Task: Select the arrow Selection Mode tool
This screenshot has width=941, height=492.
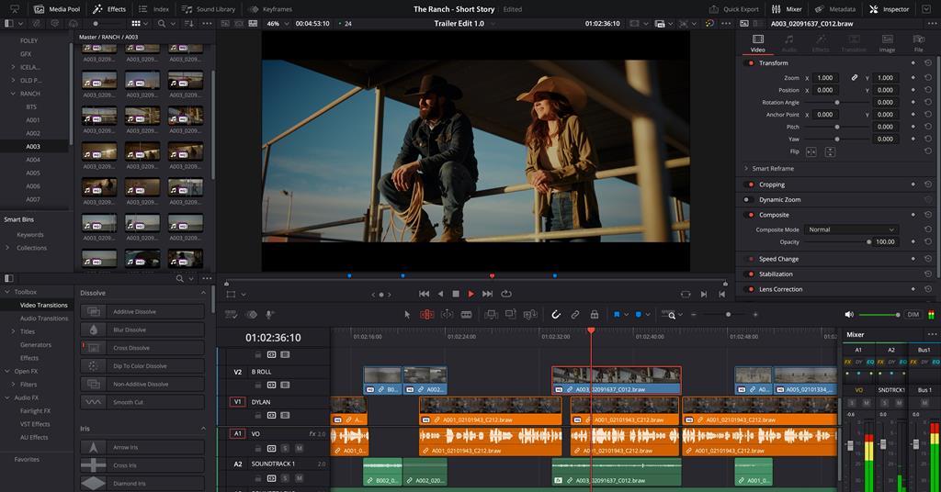Action: tap(407, 315)
